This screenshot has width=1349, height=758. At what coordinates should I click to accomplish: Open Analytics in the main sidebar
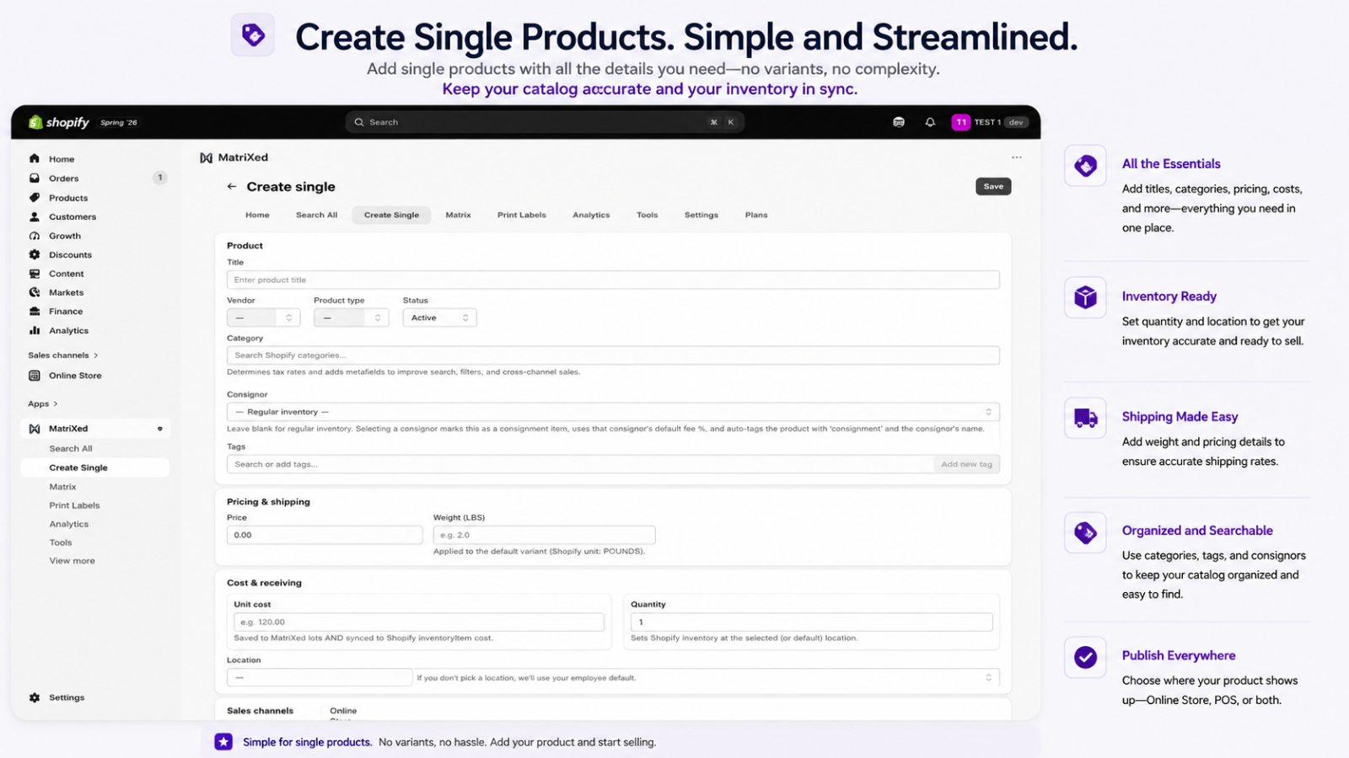68,331
